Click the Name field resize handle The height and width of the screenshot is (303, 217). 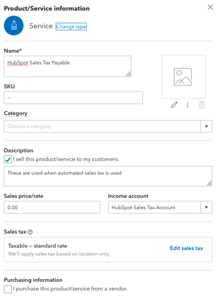[129, 74]
